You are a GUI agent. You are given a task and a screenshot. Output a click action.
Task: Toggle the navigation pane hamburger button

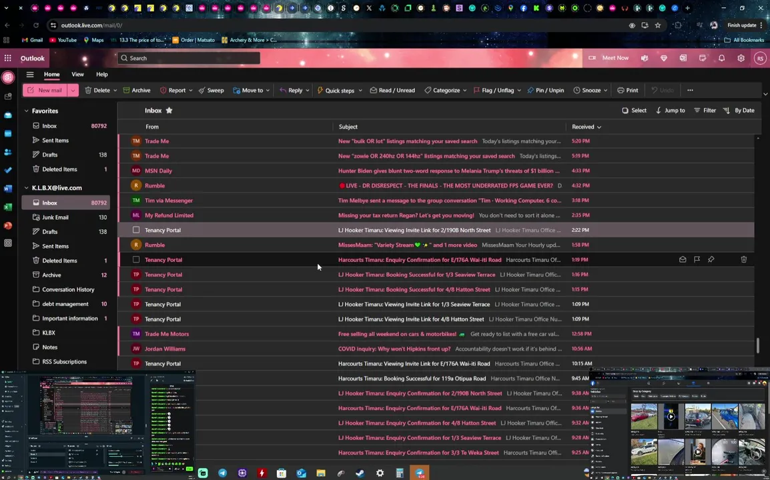30,75
